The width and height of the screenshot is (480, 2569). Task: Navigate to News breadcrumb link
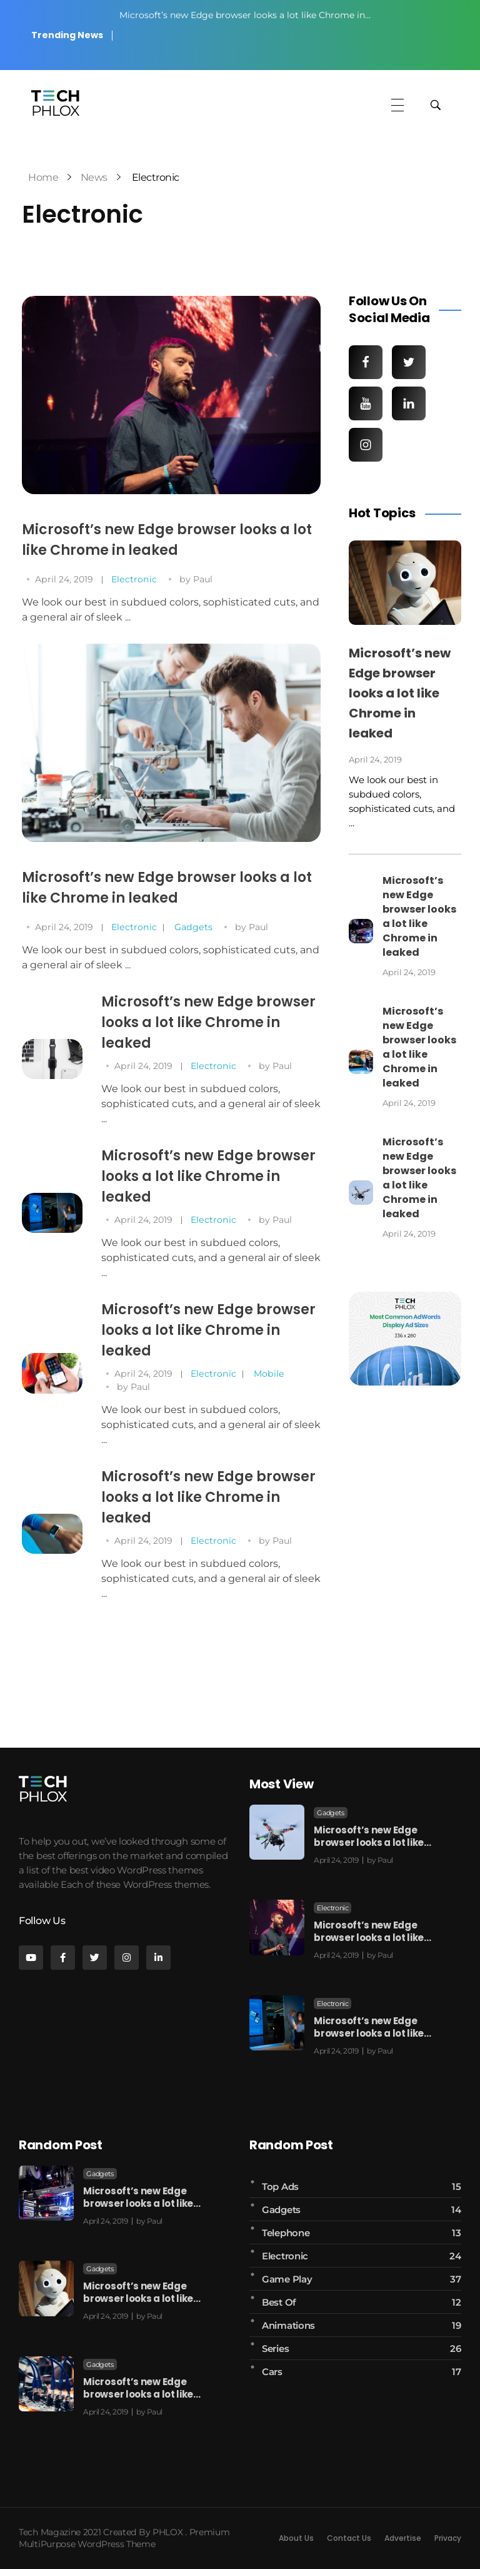pyautogui.click(x=94, y=178)
